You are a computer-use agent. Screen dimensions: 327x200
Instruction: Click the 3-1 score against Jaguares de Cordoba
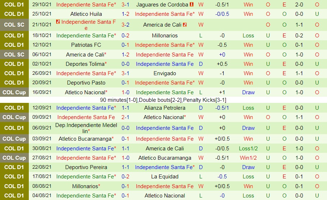coord(125,5)
